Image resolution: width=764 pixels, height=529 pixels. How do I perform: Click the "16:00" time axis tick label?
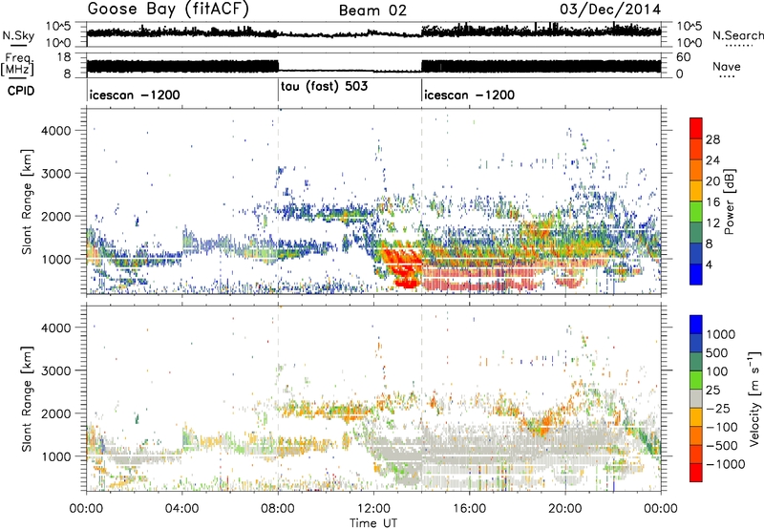click(x=469, y=509)
